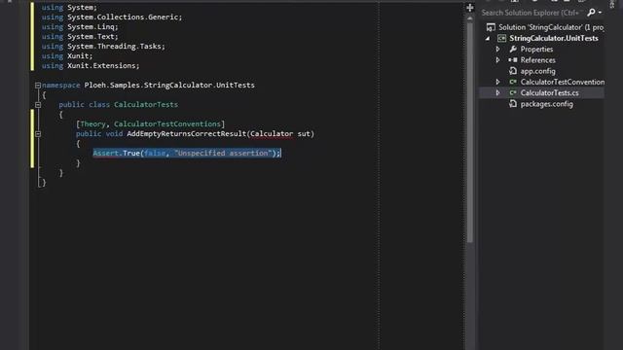
Task: Focus the Search Solution Explorer field
Action: tap(532, 13)
